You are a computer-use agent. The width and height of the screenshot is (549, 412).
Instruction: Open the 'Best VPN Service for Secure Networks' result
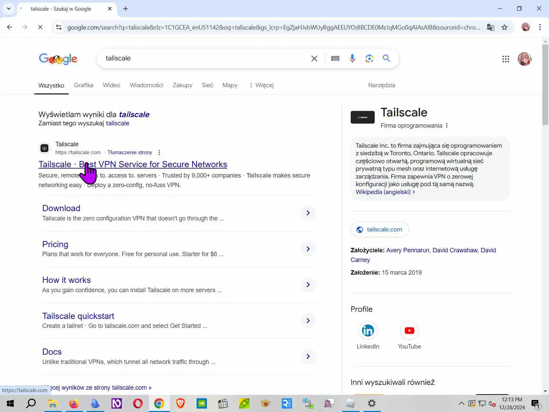[133, 164]
